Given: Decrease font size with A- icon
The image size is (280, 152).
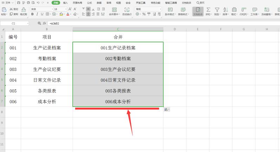Looking at the screenshot, I should coord(75,9).
